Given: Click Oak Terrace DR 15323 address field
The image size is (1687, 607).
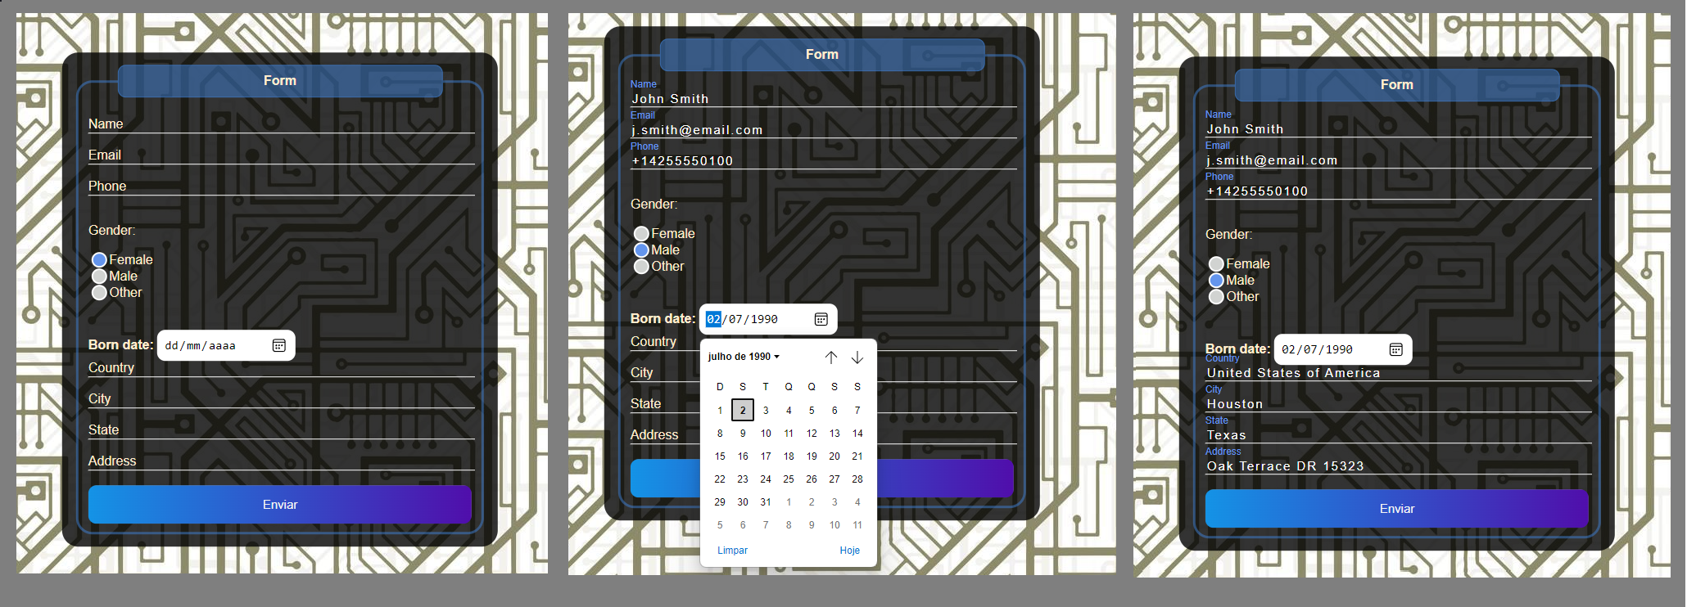Looking at the screenshot, I should (x=1398, y=466).
